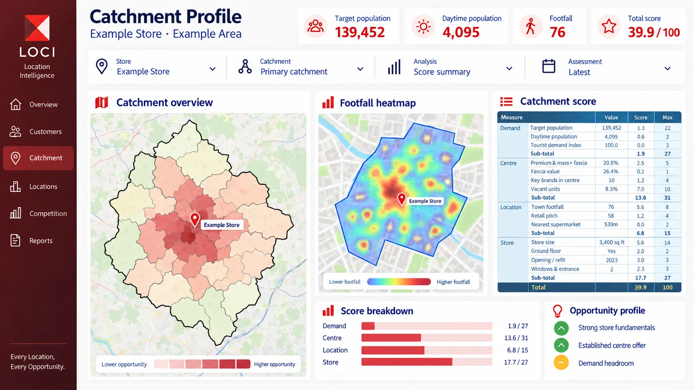The image size is (694, 390).
Task: Click the Vacant units row
Action: click(x=605, y=189)
